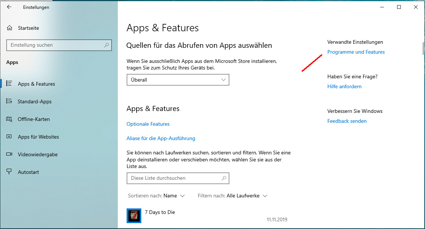The height and width of the screenshot is (229, 425).
Task: Click the Videowiedergabe icon
Action: [x=10, y=154]
